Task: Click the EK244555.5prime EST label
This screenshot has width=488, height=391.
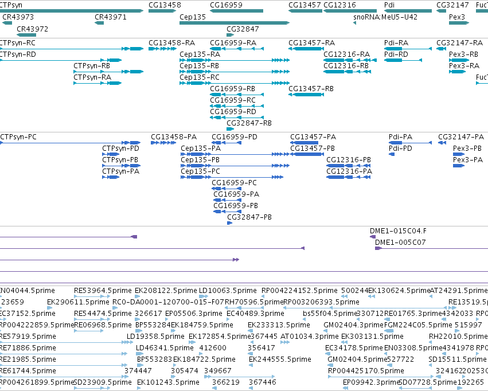Action: pyautogui.click(x=280, y=359)
